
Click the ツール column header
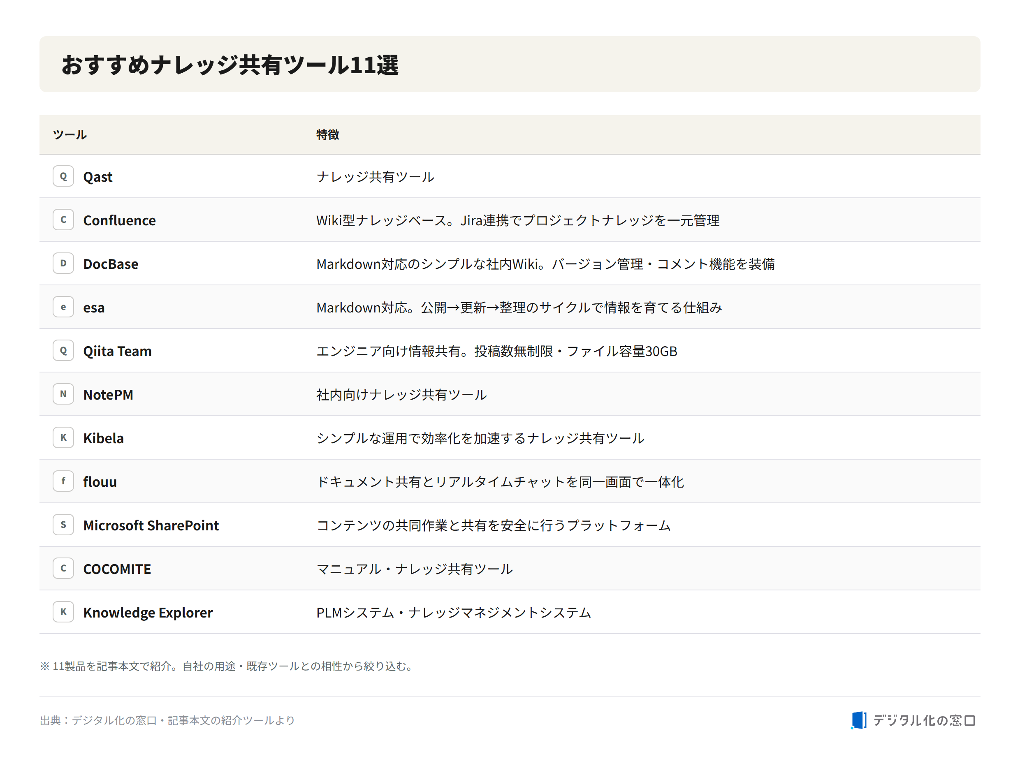pos(70,134)
